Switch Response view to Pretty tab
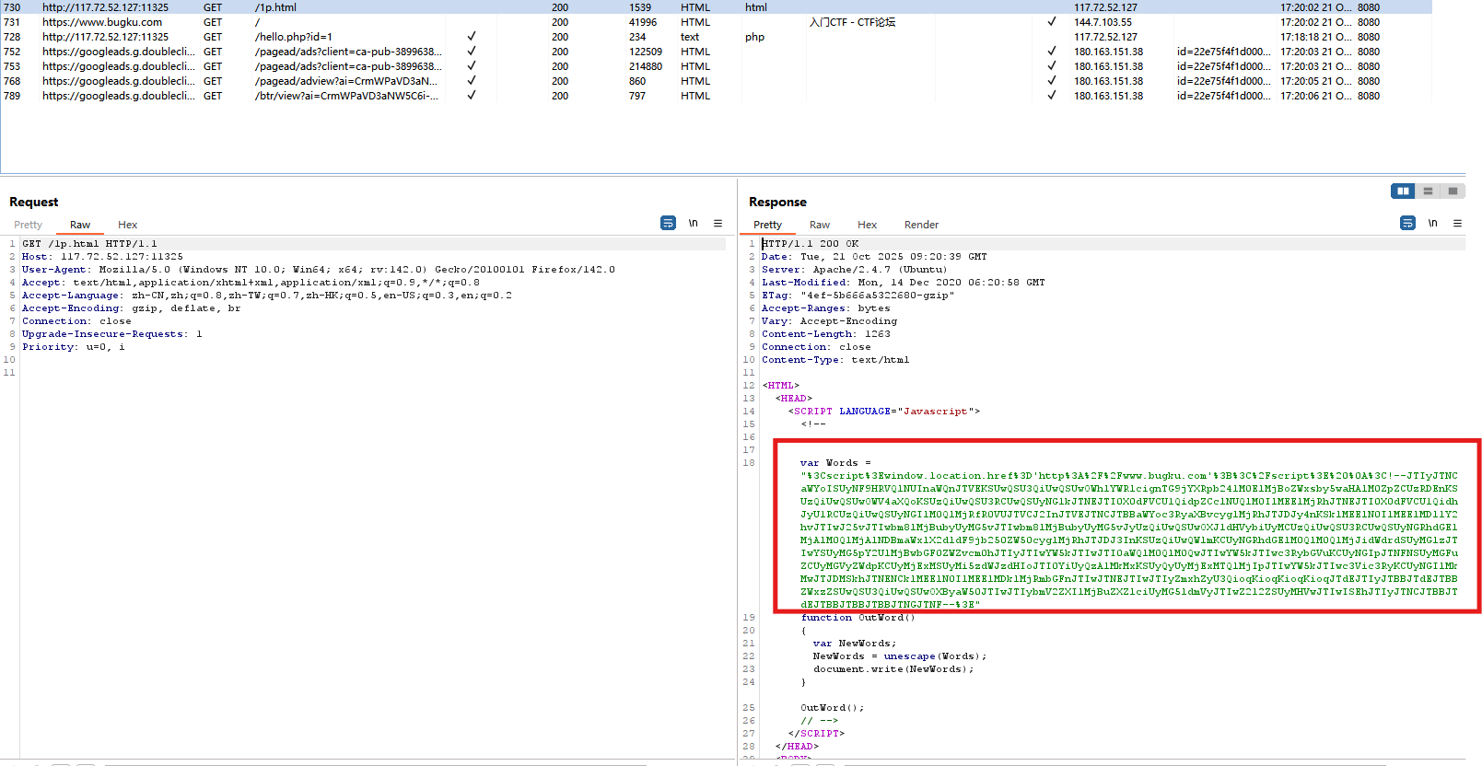The width and height of the screenshot is (1482, 766). pyautogui.click(x=767, y=225)
